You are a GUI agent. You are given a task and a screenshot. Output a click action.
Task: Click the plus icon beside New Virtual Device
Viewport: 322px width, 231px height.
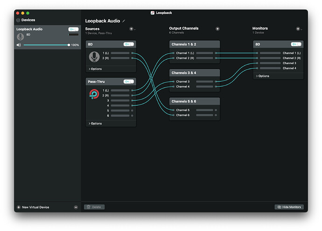[x=19, y=207]
